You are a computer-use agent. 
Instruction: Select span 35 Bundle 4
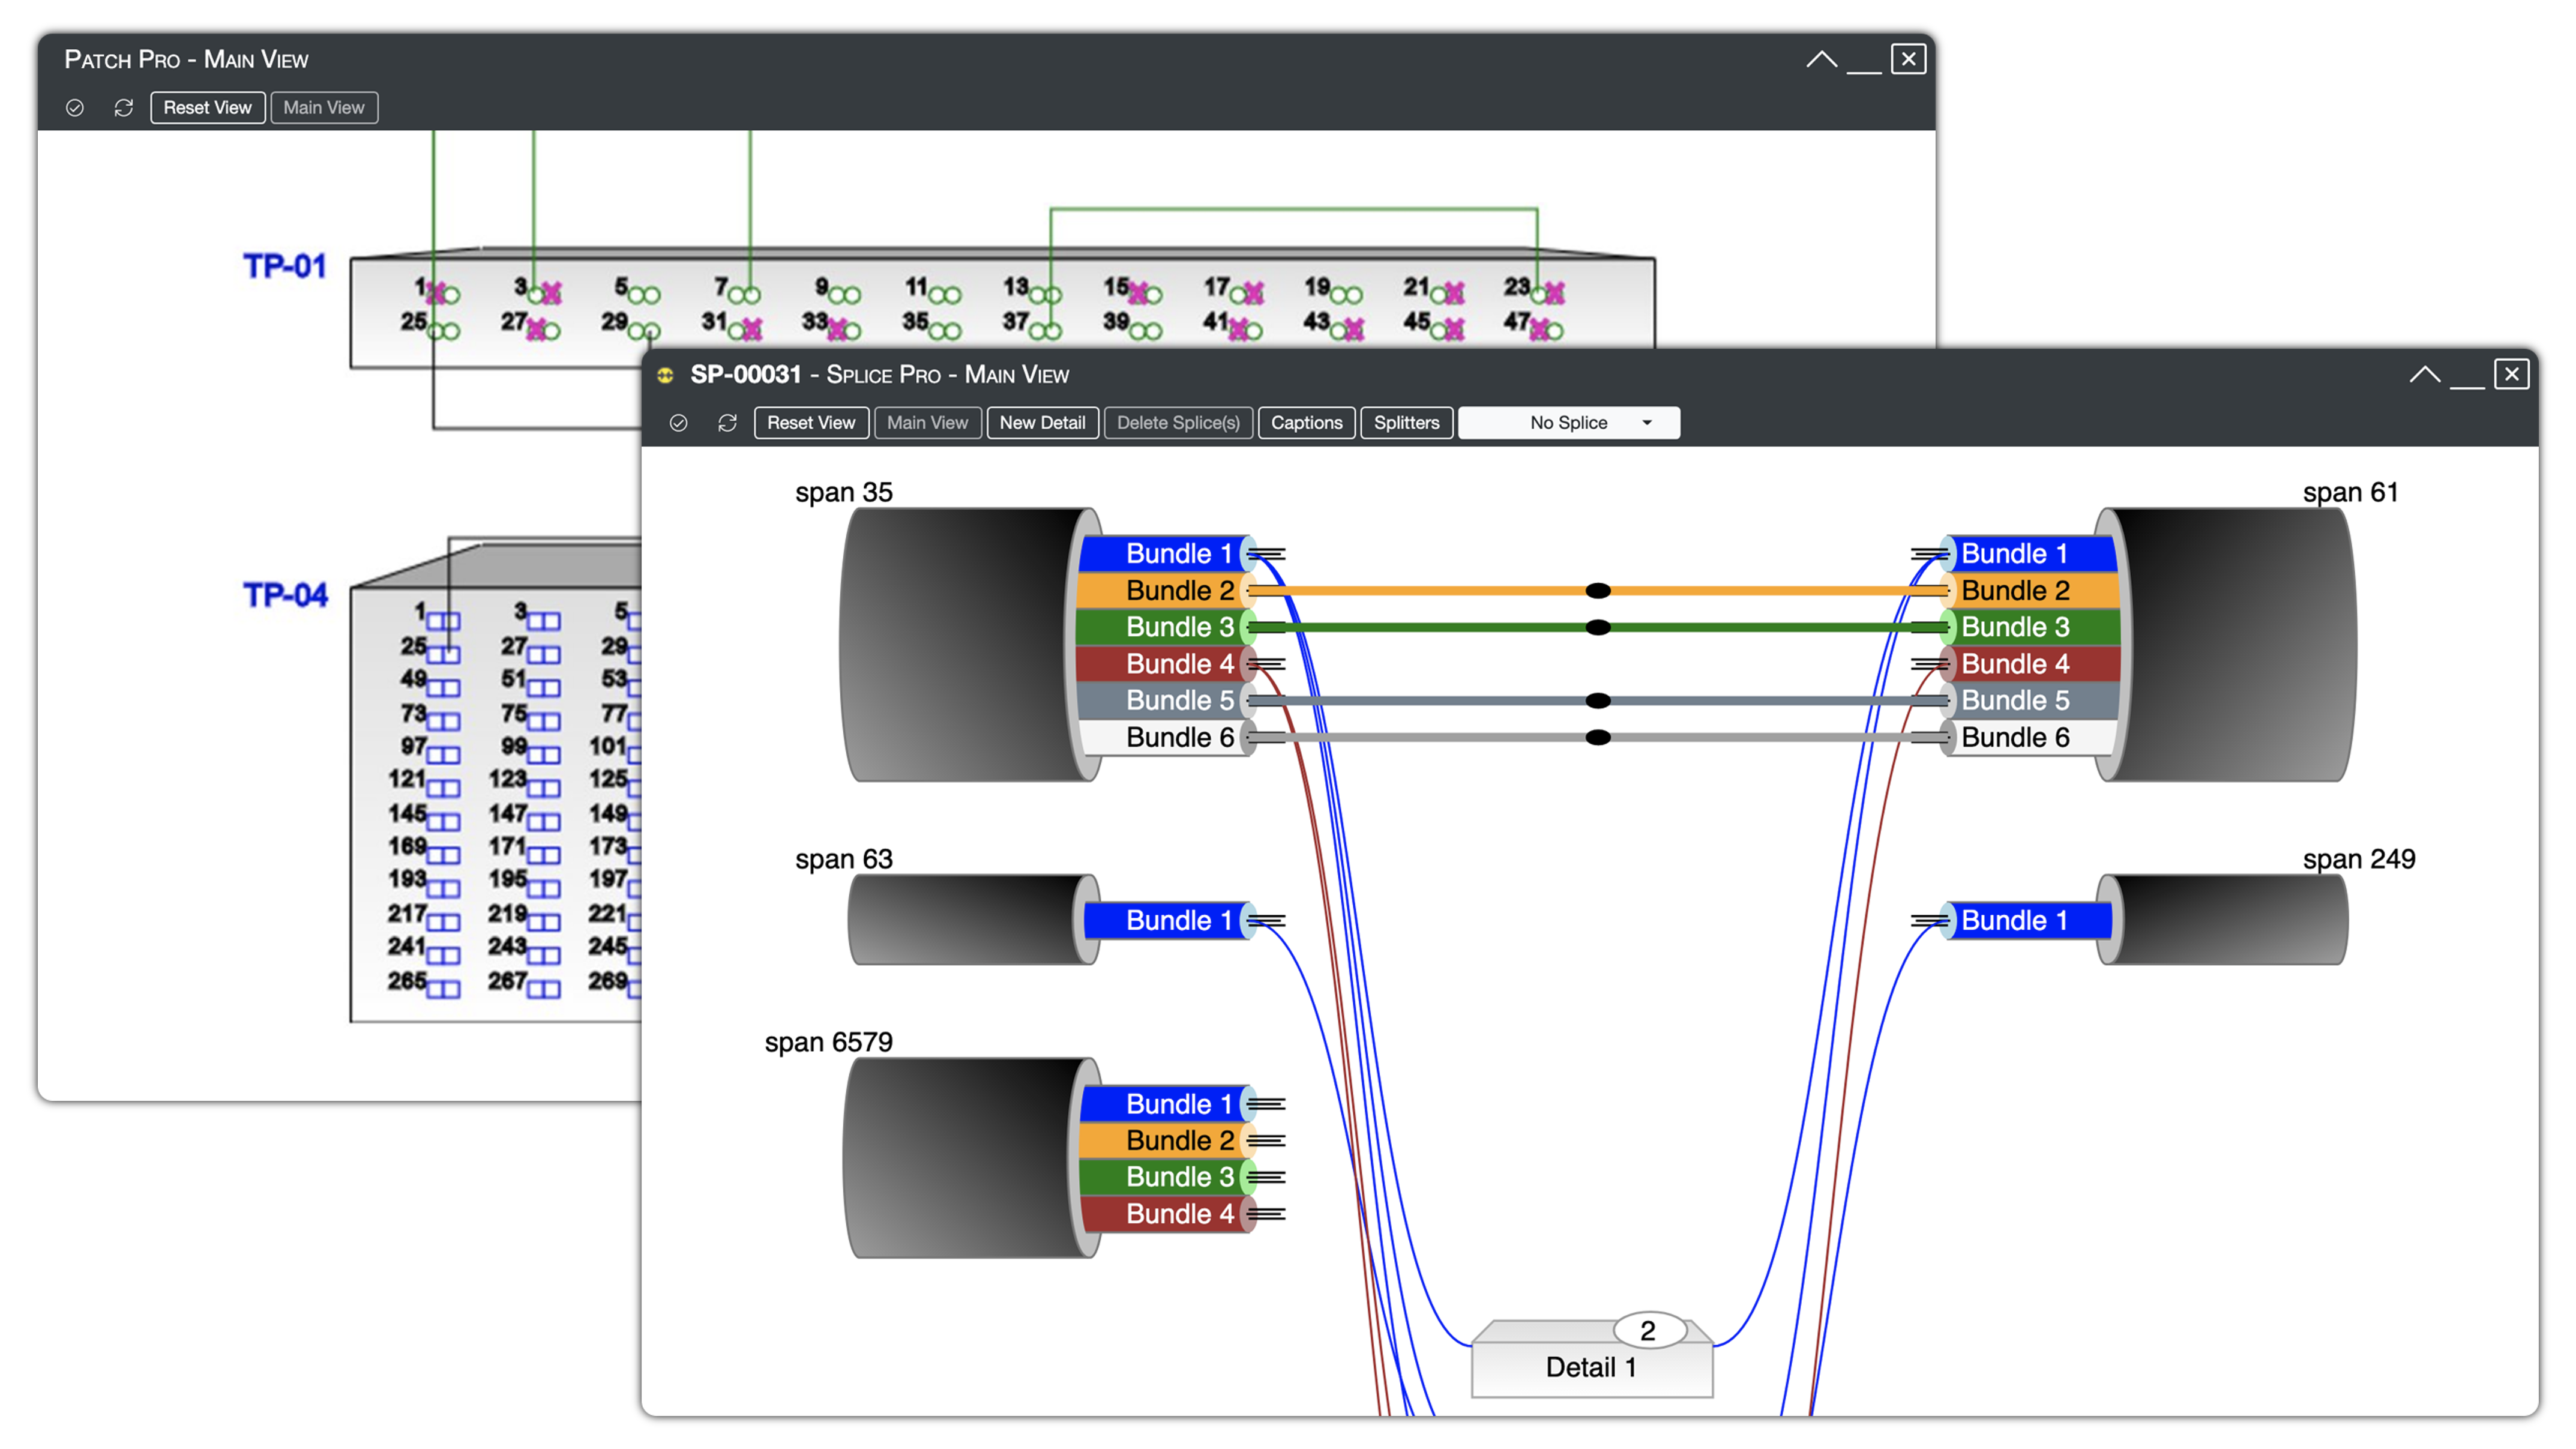[x=1166, y=664]
